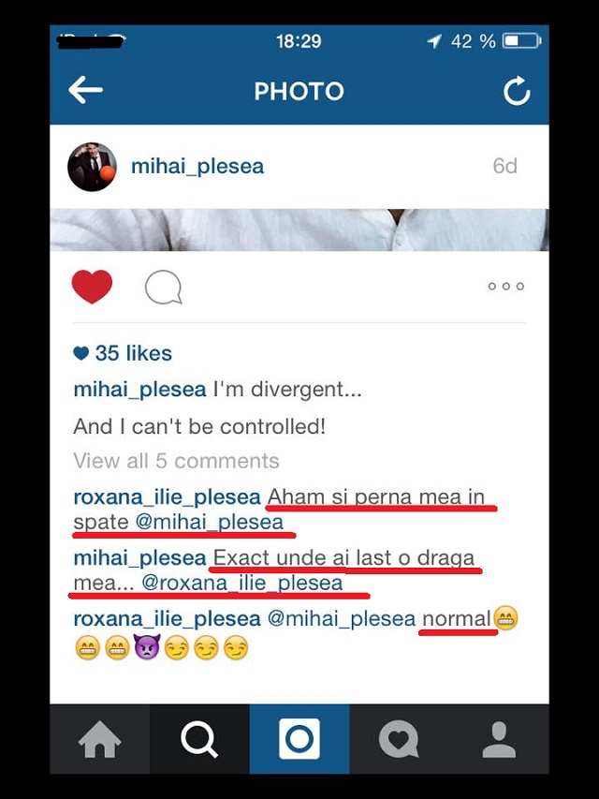Tap the post photo strip
Screen dimensions: 599x799
point(299,229)
